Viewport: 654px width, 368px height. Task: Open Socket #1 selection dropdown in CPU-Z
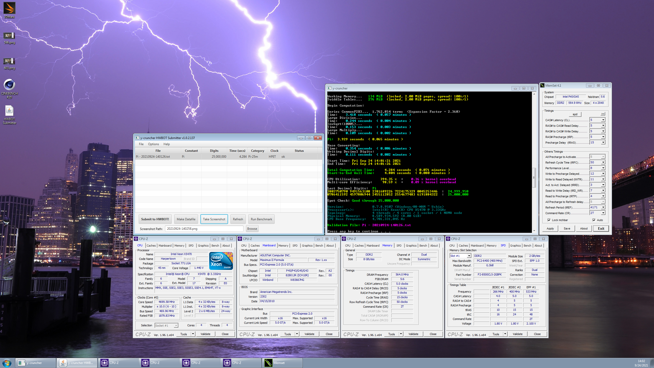point(176,326)
